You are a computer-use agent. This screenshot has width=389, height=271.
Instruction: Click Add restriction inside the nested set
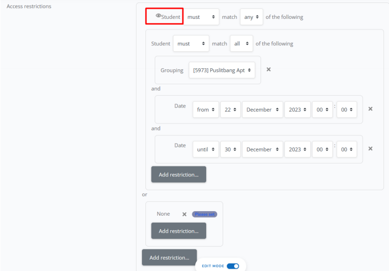click(x=178, y=174)
